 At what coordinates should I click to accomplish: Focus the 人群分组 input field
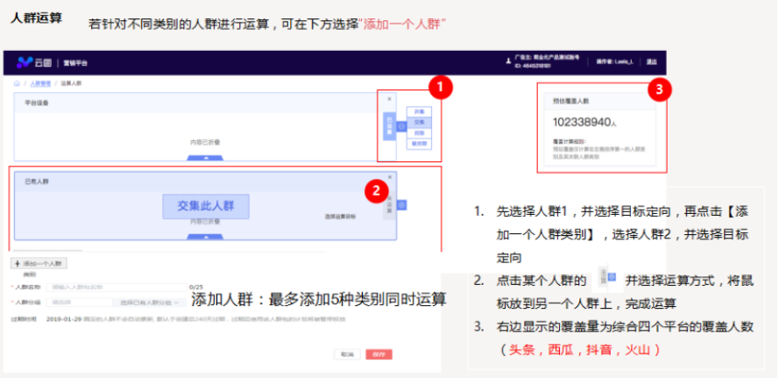tap(80, 302)
